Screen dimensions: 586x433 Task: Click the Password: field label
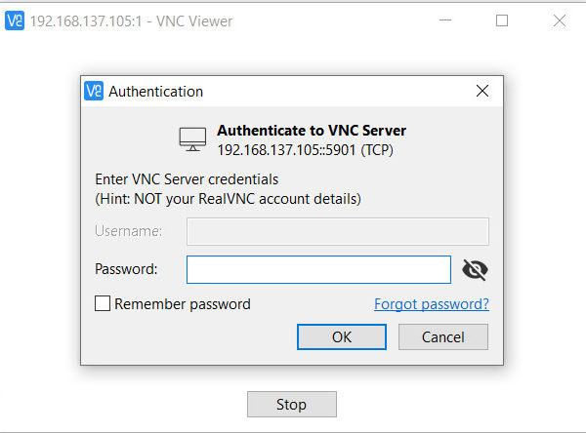tap(126, 269)
